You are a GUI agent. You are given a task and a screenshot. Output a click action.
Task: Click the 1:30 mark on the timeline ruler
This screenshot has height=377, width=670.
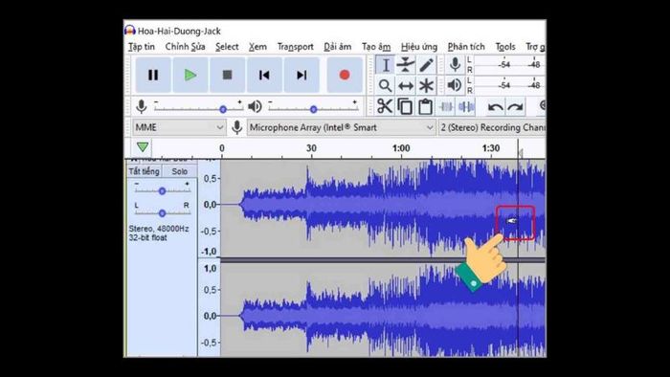pyautogui.click(x=490, y=148)
